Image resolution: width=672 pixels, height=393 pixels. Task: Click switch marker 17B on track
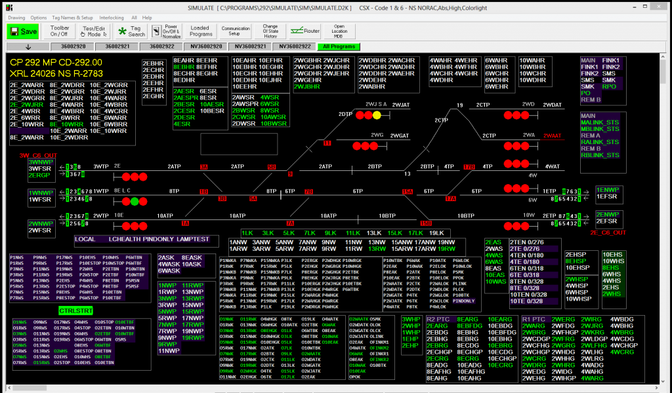pyautogui.click(x=469, y=167)
